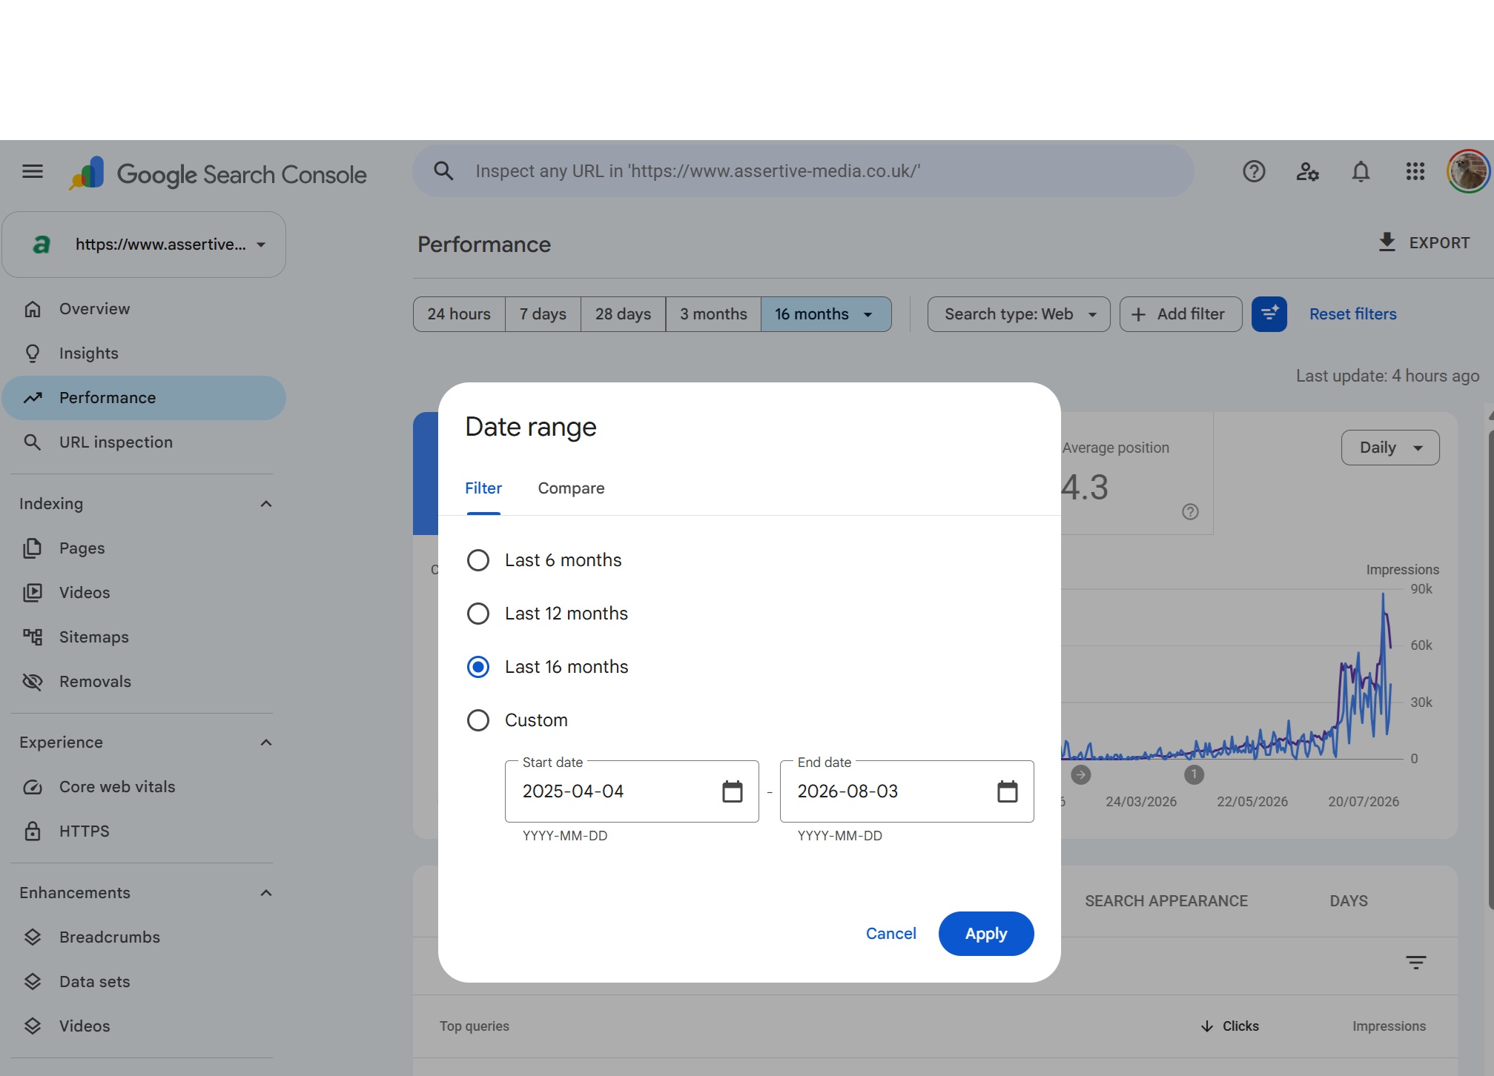Open Removals in the sidebar
The height and width of the screenshot is (1076, 1494).
(144, 682)
